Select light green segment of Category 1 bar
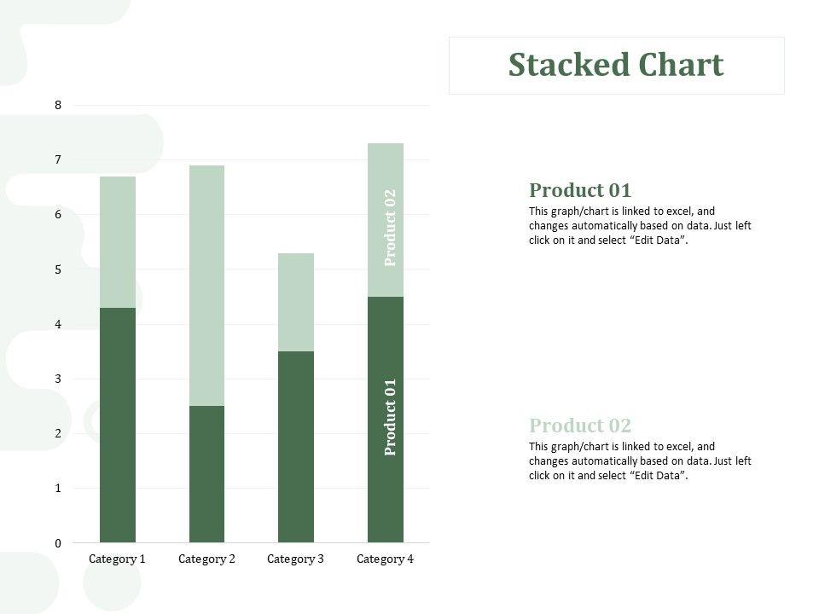Image resolution: width=819 pixels, height=614 pixels. [118, 242]
